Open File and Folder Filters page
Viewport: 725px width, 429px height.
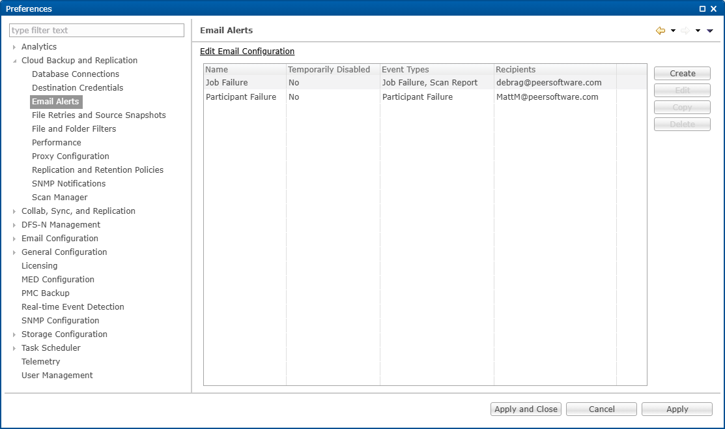(74, 128)
